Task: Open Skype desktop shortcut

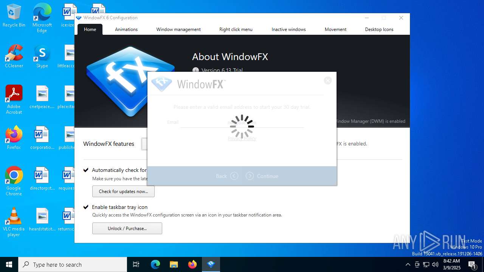Action: [42, 57]
